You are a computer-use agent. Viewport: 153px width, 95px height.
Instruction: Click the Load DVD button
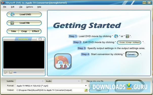pos(24,14)
